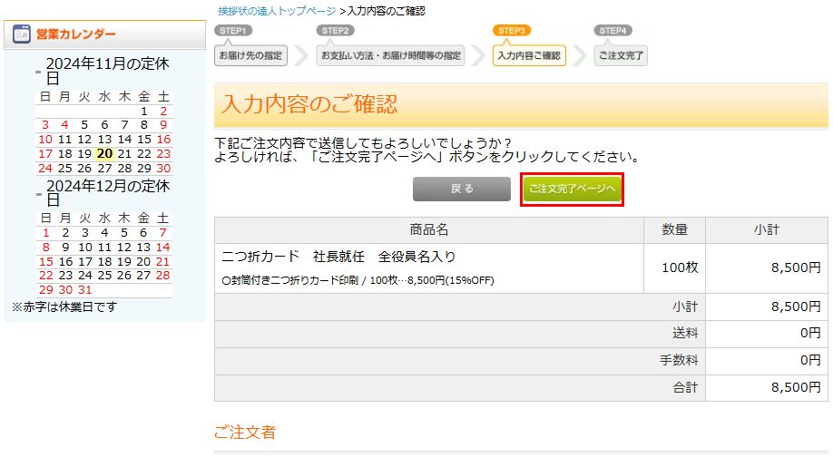Click the 合計 row label
The height and width of the screenshot is (457, 833).
pyautogui.click(x=685, y=388)
